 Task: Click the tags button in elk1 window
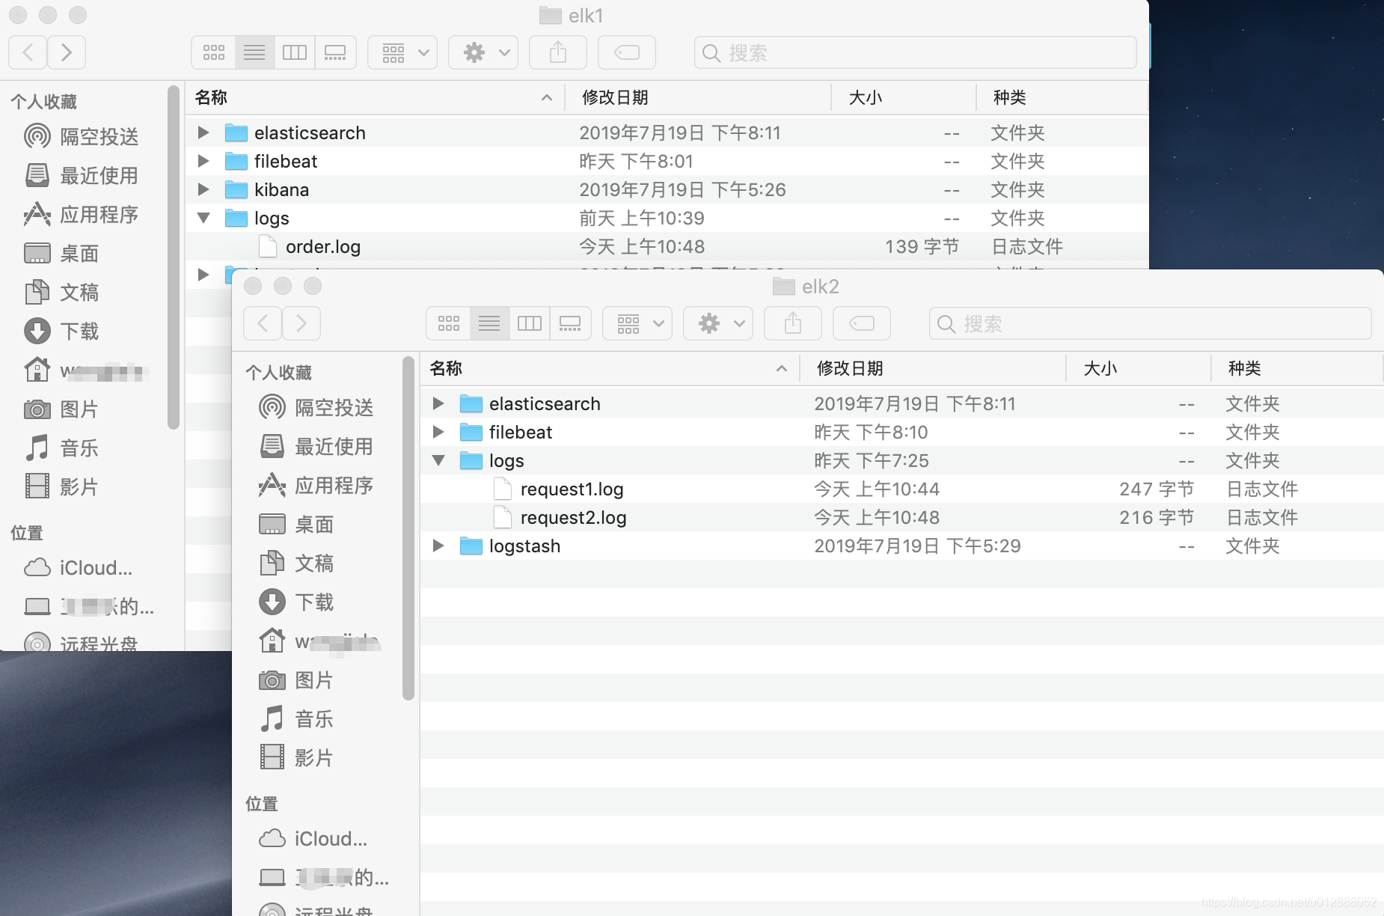click(627, 52)
